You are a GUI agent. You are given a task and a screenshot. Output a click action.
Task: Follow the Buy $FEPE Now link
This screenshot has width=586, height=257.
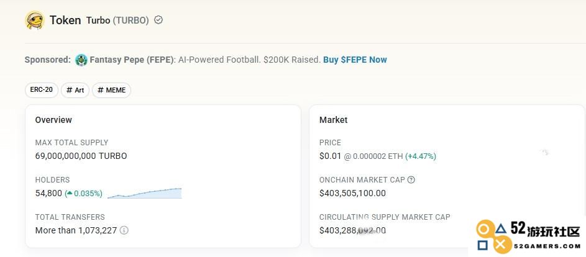355,60
